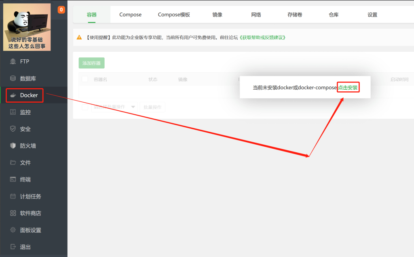Switch to the Compose tab
The image size is (414, 257).
tap(131, 15)
